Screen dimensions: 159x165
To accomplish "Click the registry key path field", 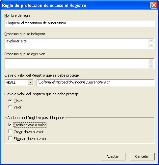I will tap(95, 82).
